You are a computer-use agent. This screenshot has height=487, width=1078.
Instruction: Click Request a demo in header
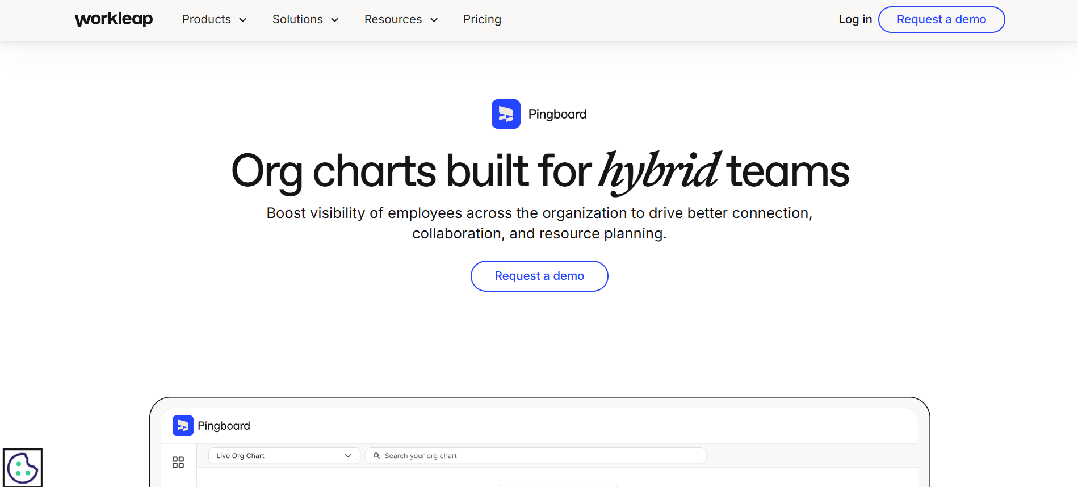point(941,19)
